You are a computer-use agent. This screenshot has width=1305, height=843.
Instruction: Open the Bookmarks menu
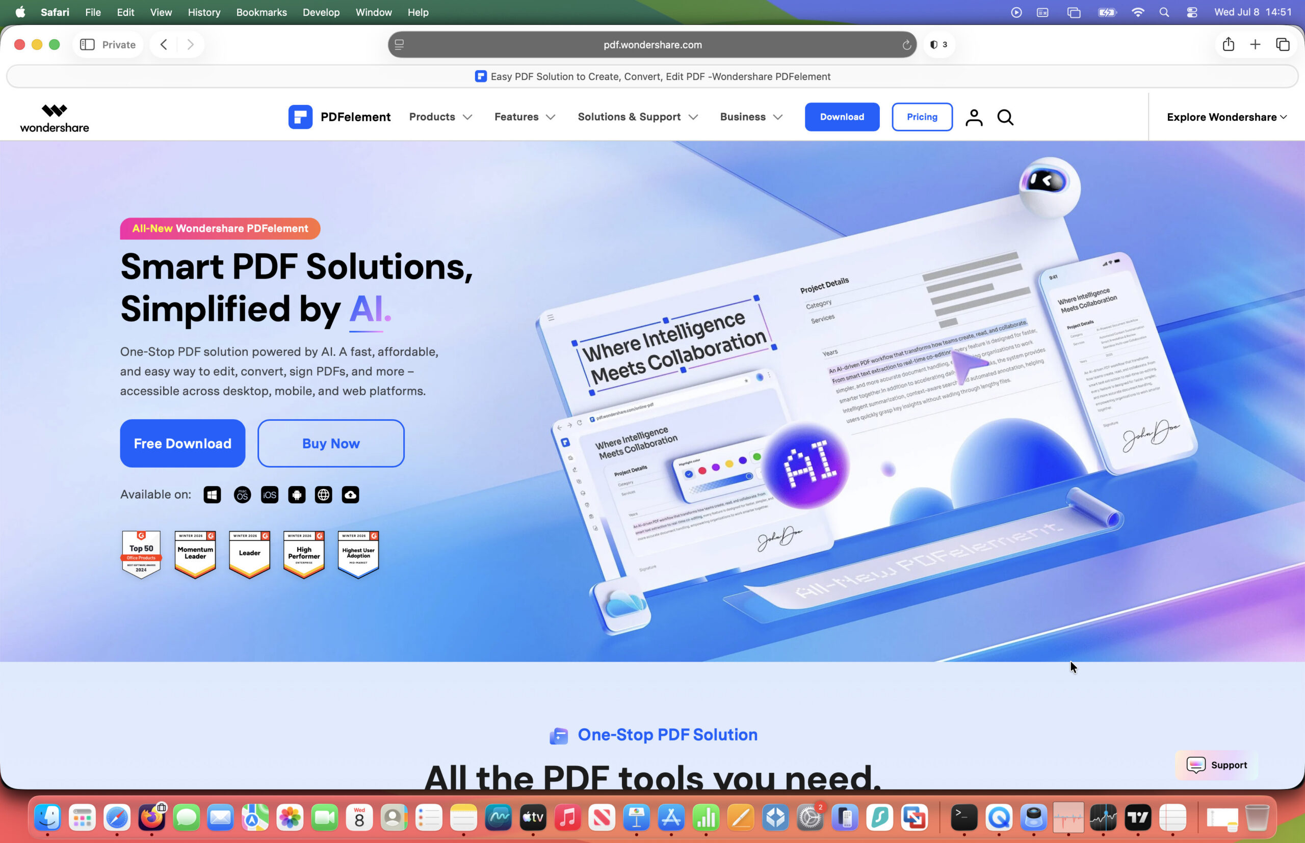pyautogui.click(x=262, y=12)
